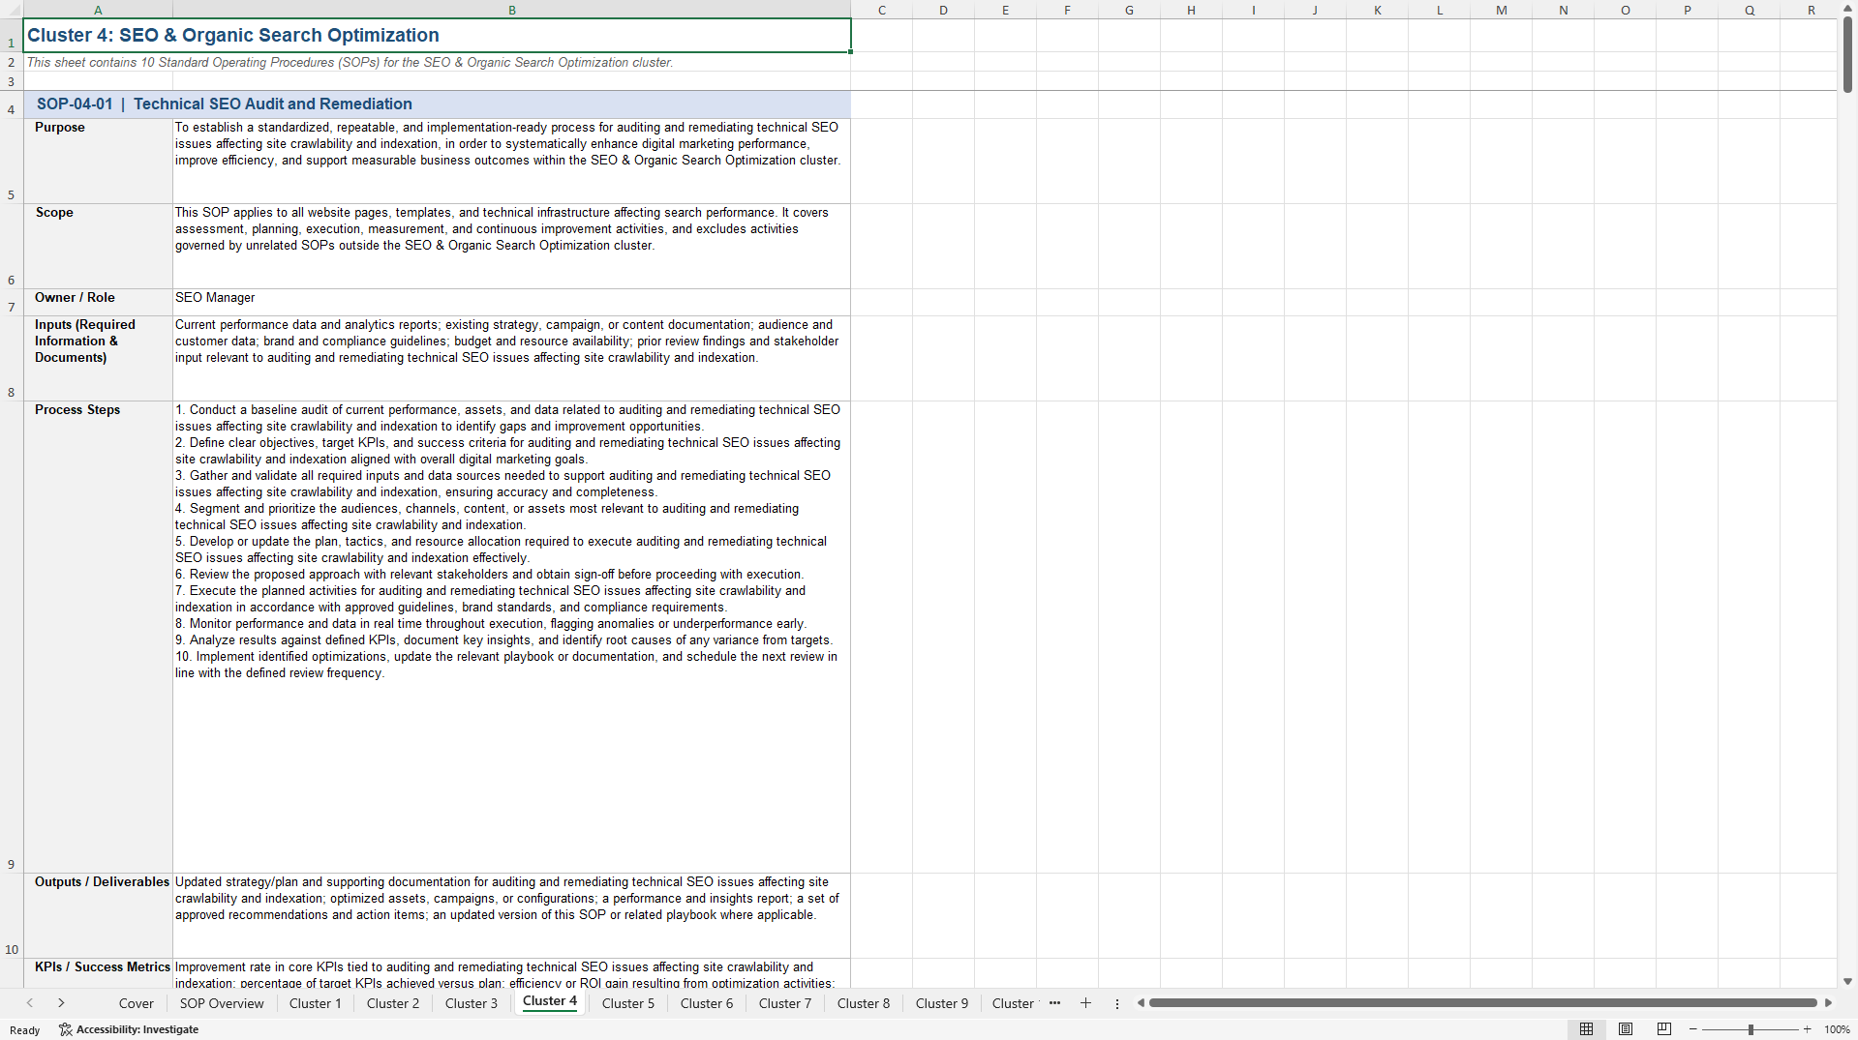The width and height of the screenshot is (1858, 1040).
Task: Switch to Page Break Preview icon
Action: 1664,1029
